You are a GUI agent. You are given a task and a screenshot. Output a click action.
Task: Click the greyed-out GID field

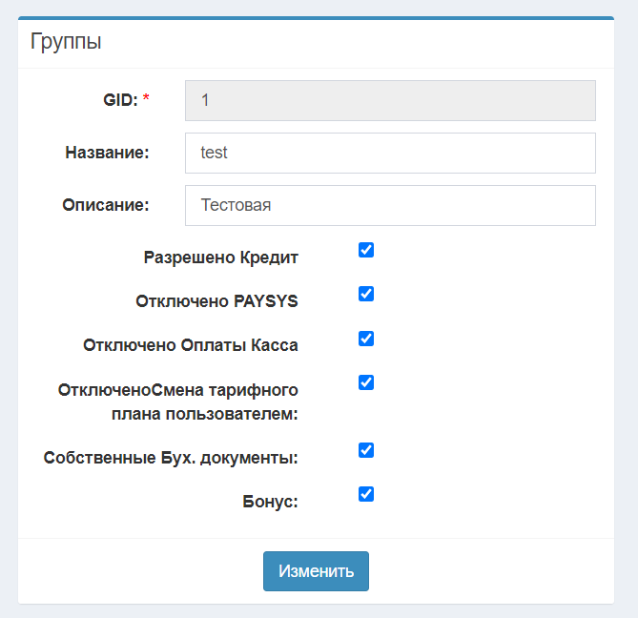point(390,100)
